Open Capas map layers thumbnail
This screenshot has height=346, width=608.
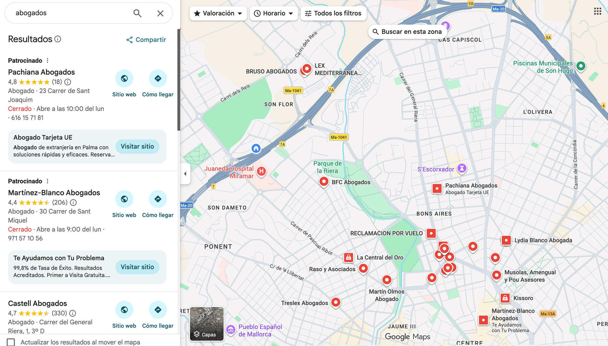(x=207, y=324)
